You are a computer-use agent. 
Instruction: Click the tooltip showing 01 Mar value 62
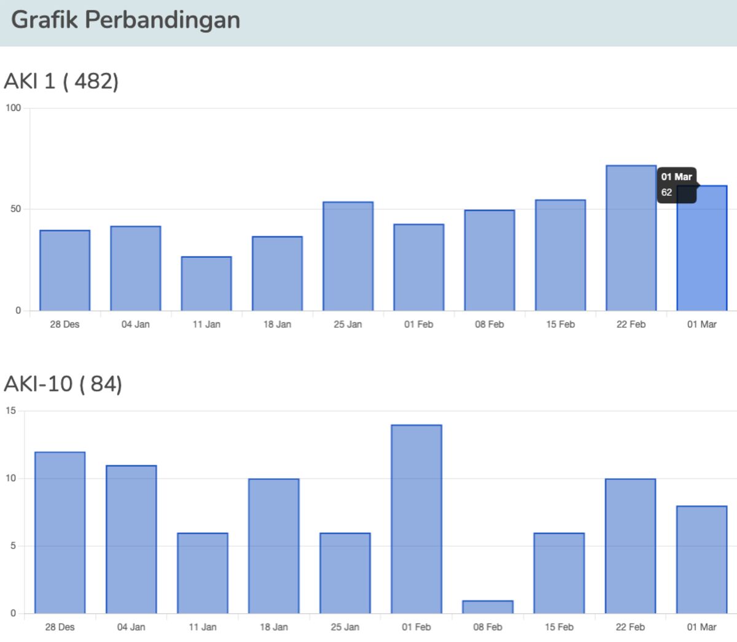coord(678,184)
